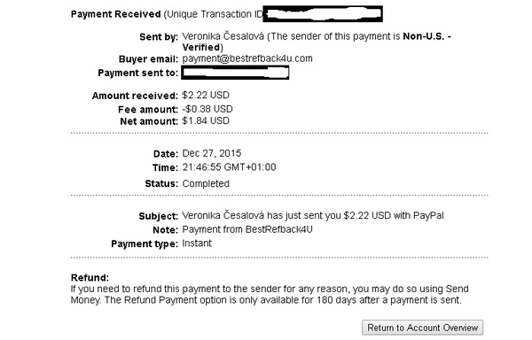Click the Payment type label
Screen dimensions: 532x340
(145, 243)
